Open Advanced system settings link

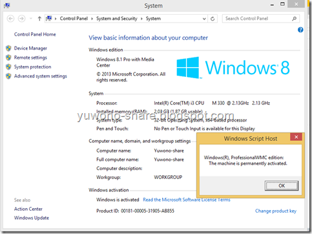(x=41, y=76)
